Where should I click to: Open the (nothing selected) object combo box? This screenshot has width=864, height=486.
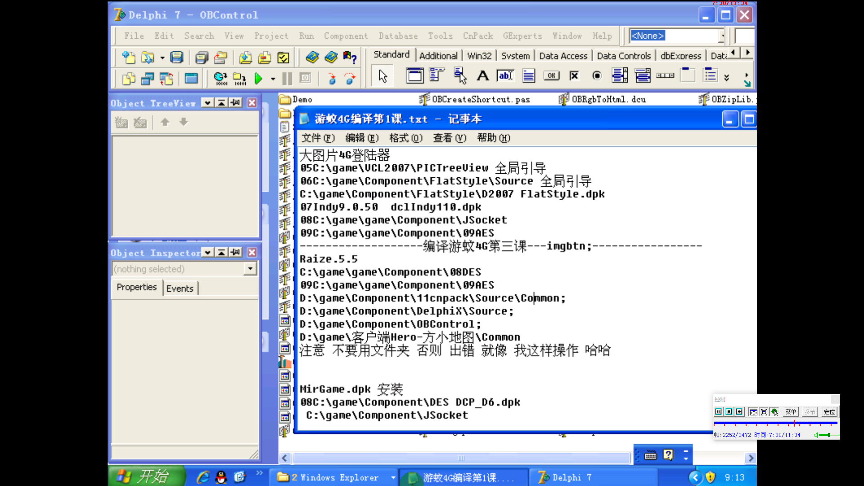184,269
